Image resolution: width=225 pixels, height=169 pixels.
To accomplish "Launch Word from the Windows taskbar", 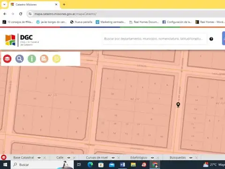I will click(122, 165).
